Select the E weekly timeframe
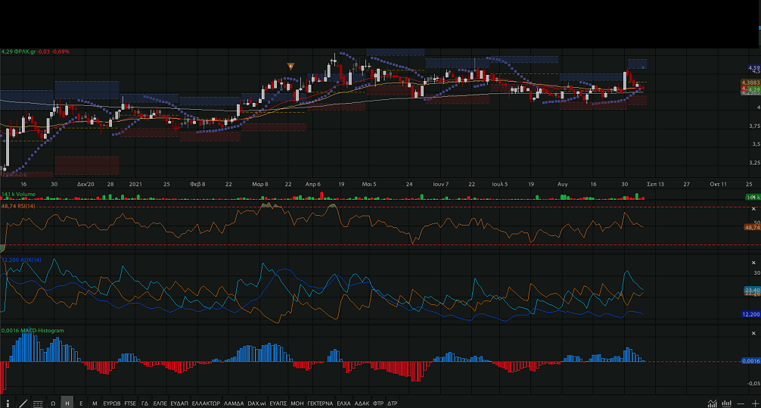The width and height of the screenshot is (761, 408). click(81, 403)
